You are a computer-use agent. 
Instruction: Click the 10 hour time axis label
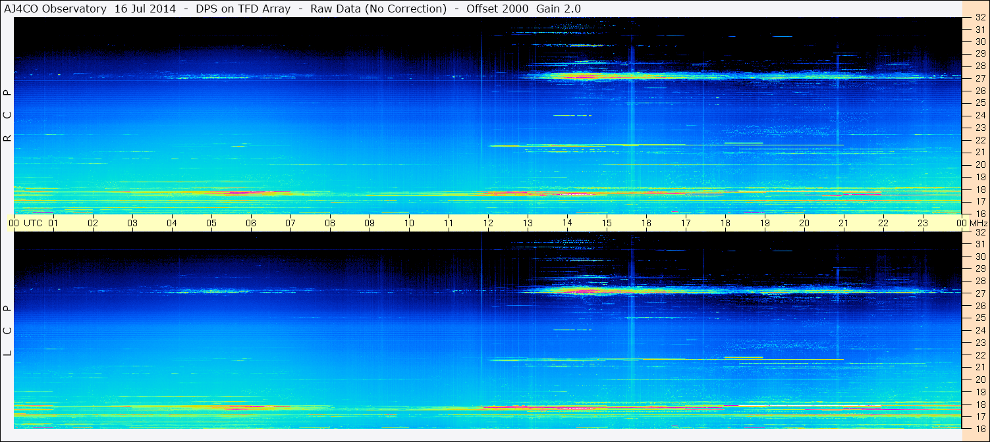pyautogui.click(x=409, y=223)
